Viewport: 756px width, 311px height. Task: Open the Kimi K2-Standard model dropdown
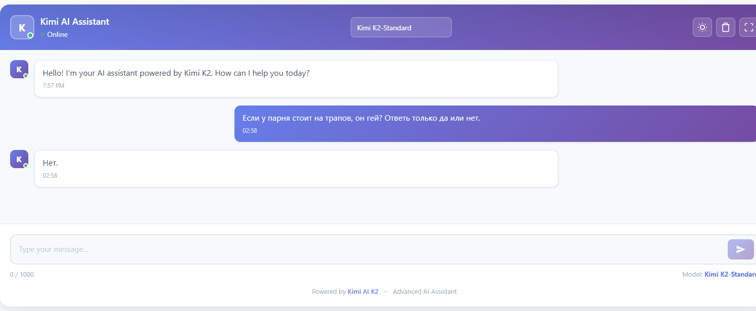(x=401, y=28)
